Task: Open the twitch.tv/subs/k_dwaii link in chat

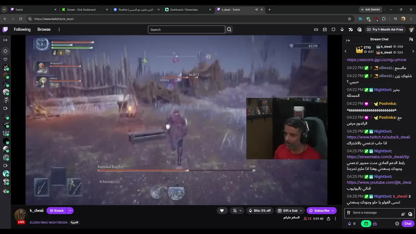Action: 378,137
